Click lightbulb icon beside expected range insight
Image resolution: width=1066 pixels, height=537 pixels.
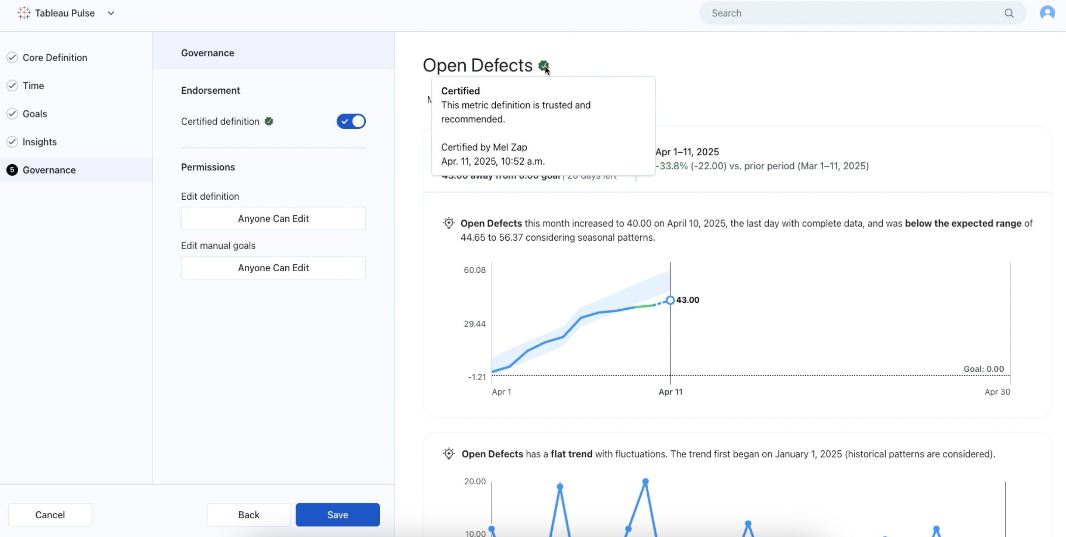449,223
